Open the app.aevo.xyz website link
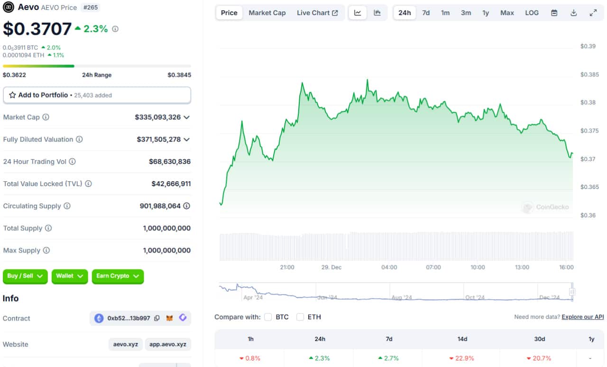The width and height of the screenshot is (607, 367). click(168, 344)
